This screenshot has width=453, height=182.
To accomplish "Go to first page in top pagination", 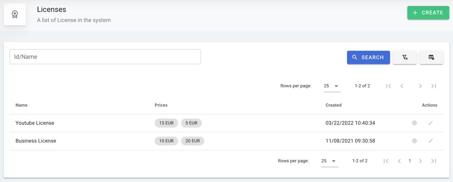I will tap(388, 86).
